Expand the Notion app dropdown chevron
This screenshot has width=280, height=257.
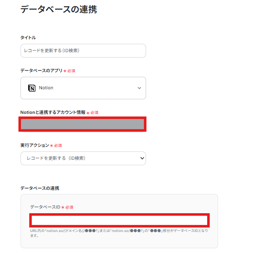tap(139, 88)
